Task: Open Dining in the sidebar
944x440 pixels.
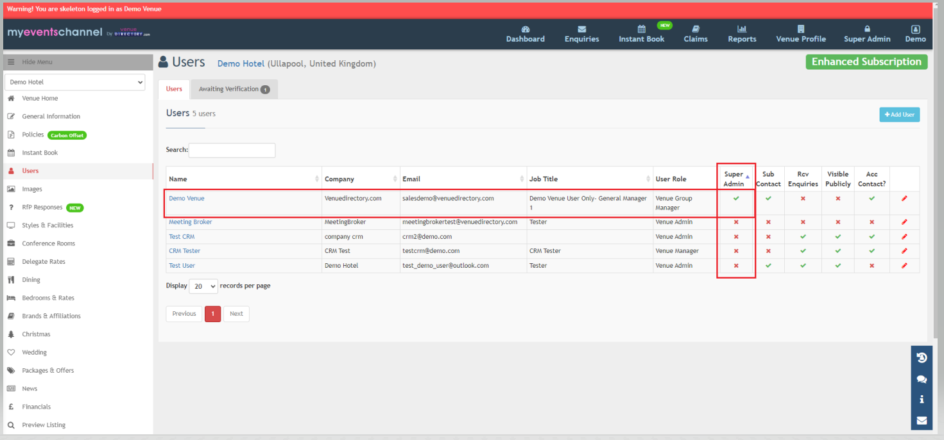Action: (31, 280)
